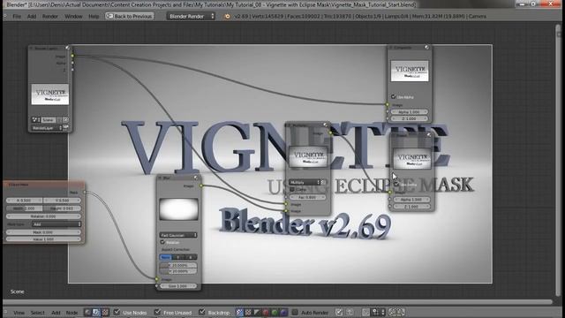565x318 pixels.
Task: Toggle preview icon on Render Layers node header
Action: pyautogui.click(x=67, y=48)
